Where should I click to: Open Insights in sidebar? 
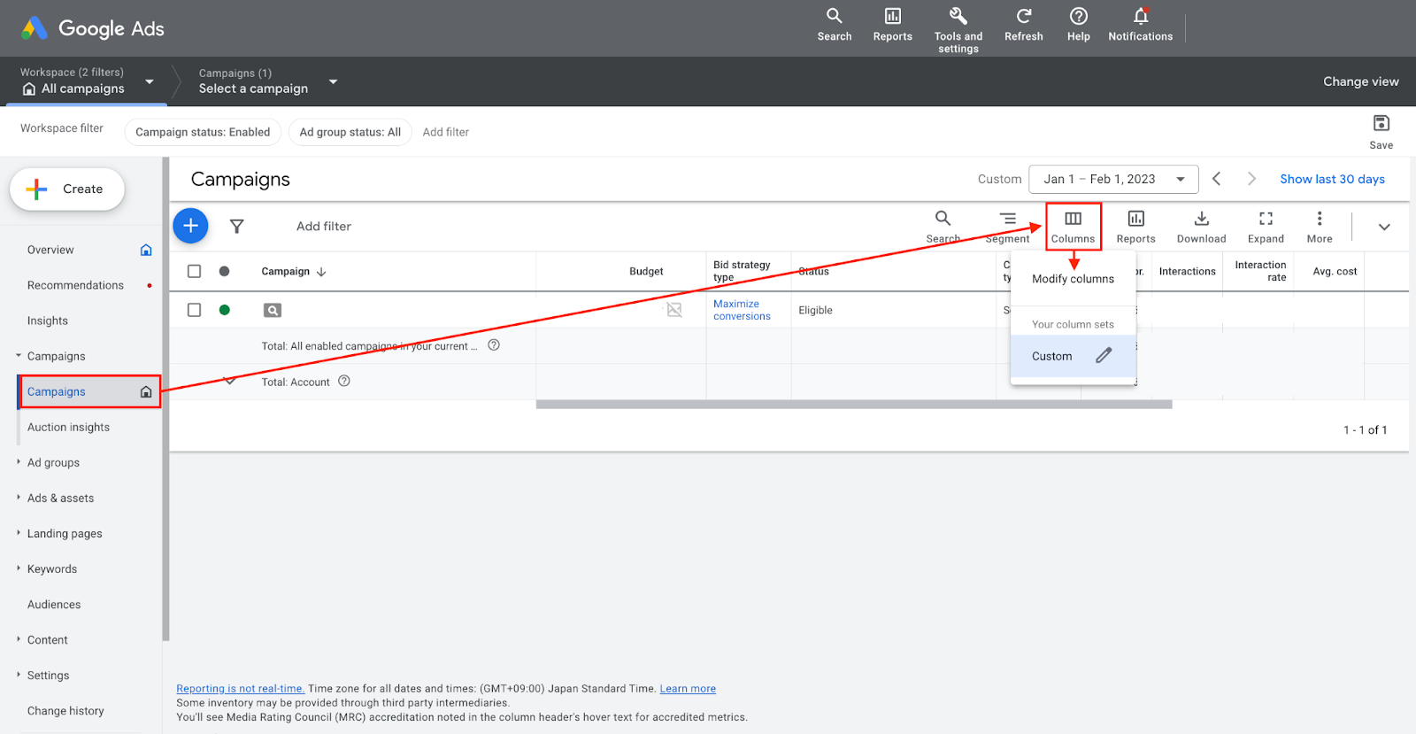[x=48, y=321]
